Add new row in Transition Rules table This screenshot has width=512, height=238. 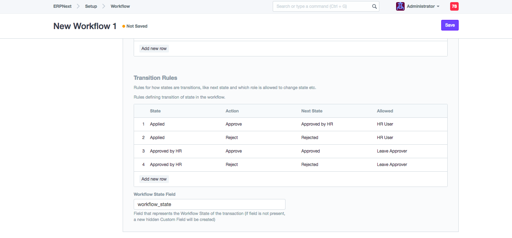154,179
